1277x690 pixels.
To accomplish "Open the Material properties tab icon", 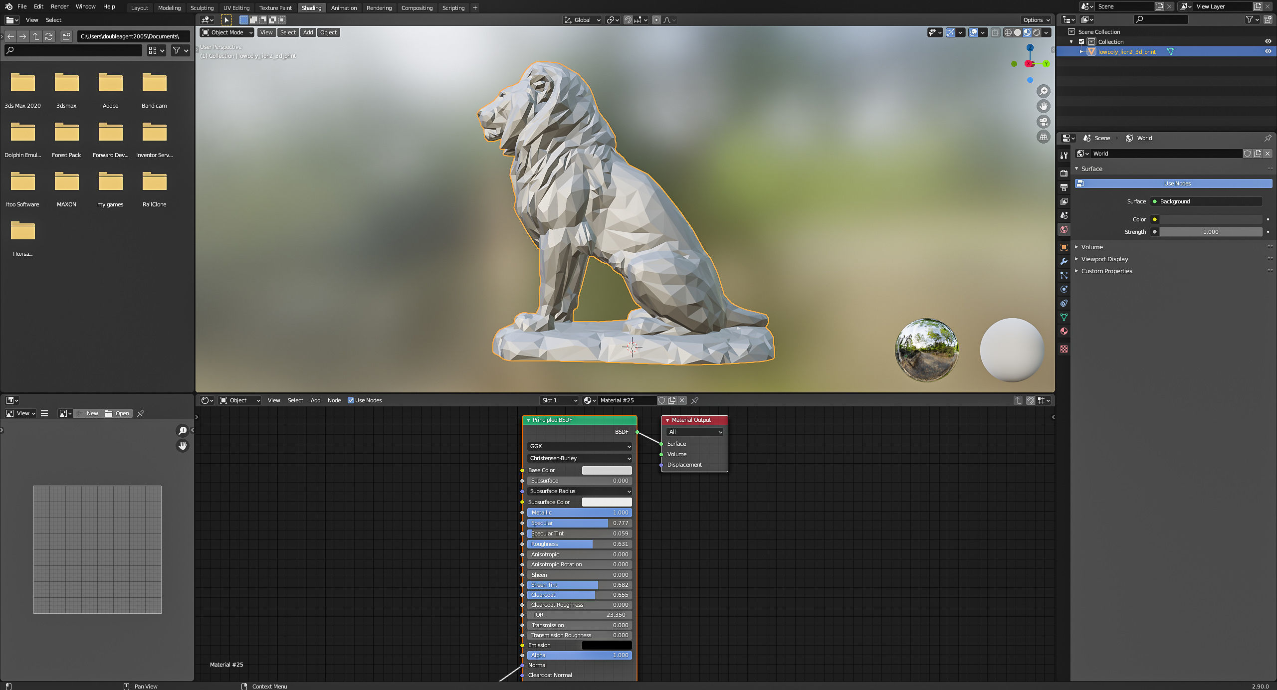I will coord(1064,331).
